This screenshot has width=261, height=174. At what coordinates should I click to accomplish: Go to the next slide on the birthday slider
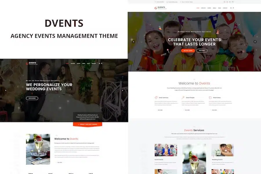[x=255, y=42]
